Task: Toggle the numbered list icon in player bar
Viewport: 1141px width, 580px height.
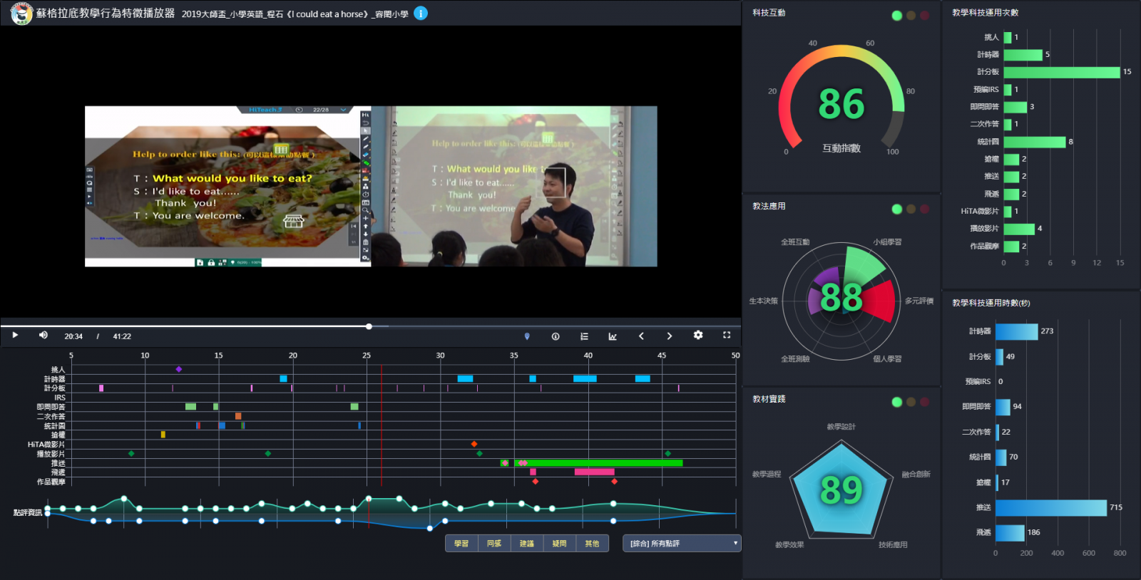Action: (584, 336)
